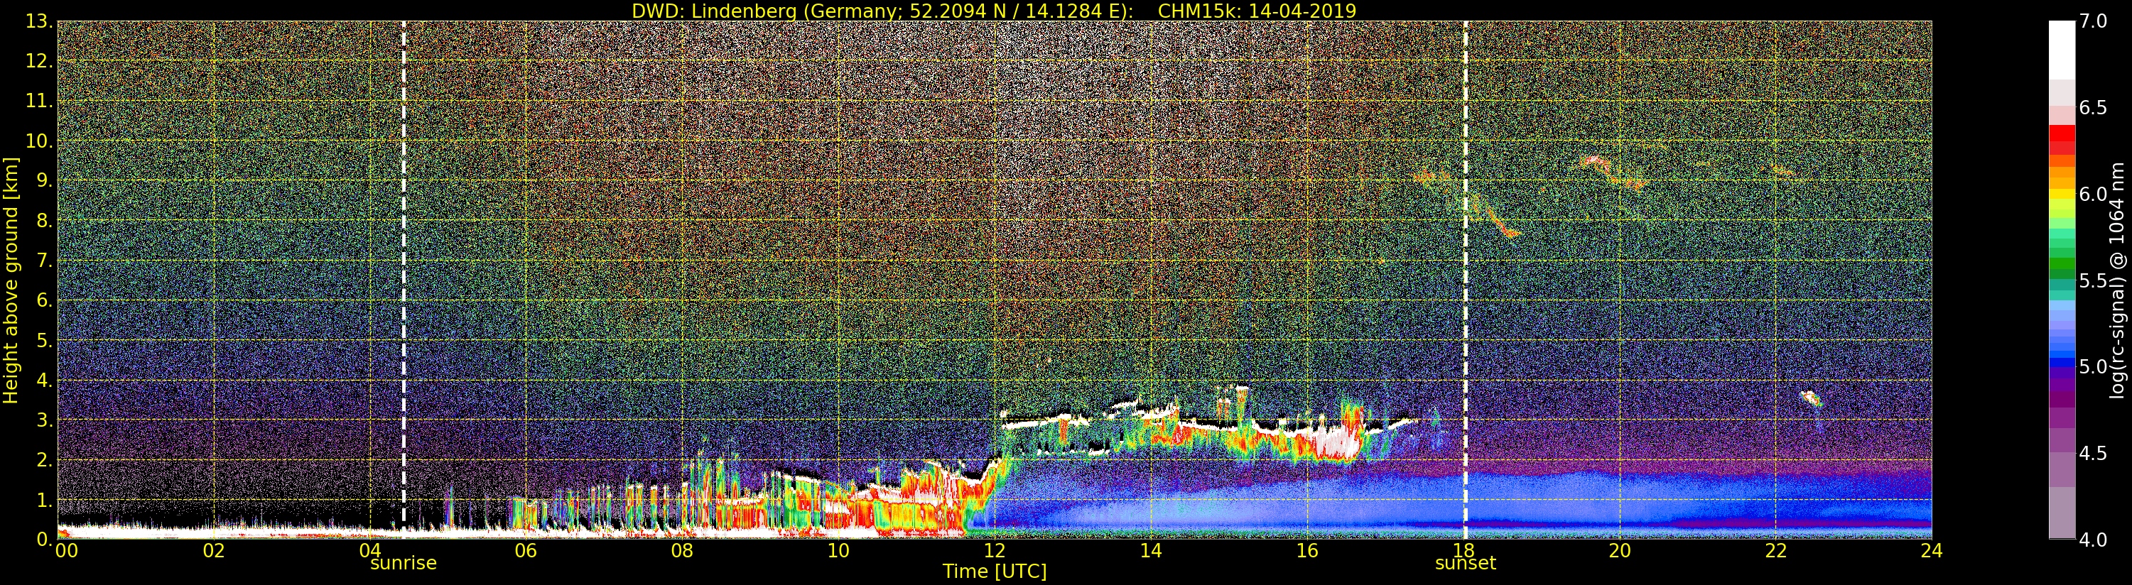
Task: Click the '06' time axis tick label
Action: 526,551
